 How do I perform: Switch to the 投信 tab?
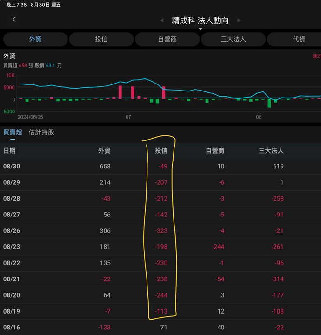click(x=101, y=39)
